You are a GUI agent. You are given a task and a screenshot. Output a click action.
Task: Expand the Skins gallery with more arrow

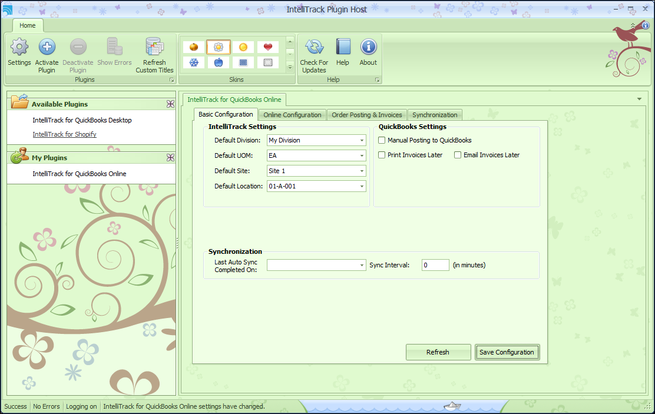(x=290, y=67)
